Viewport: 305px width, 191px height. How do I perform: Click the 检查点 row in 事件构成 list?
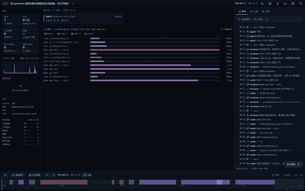pos(20,131)
